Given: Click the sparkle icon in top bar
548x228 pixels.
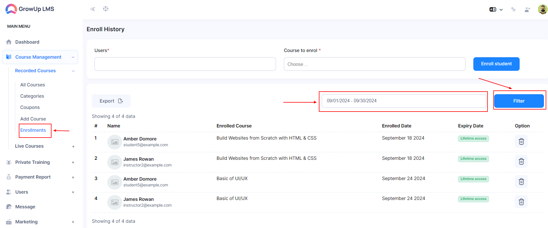Looking at the screenshot, I should click(514, 10).
